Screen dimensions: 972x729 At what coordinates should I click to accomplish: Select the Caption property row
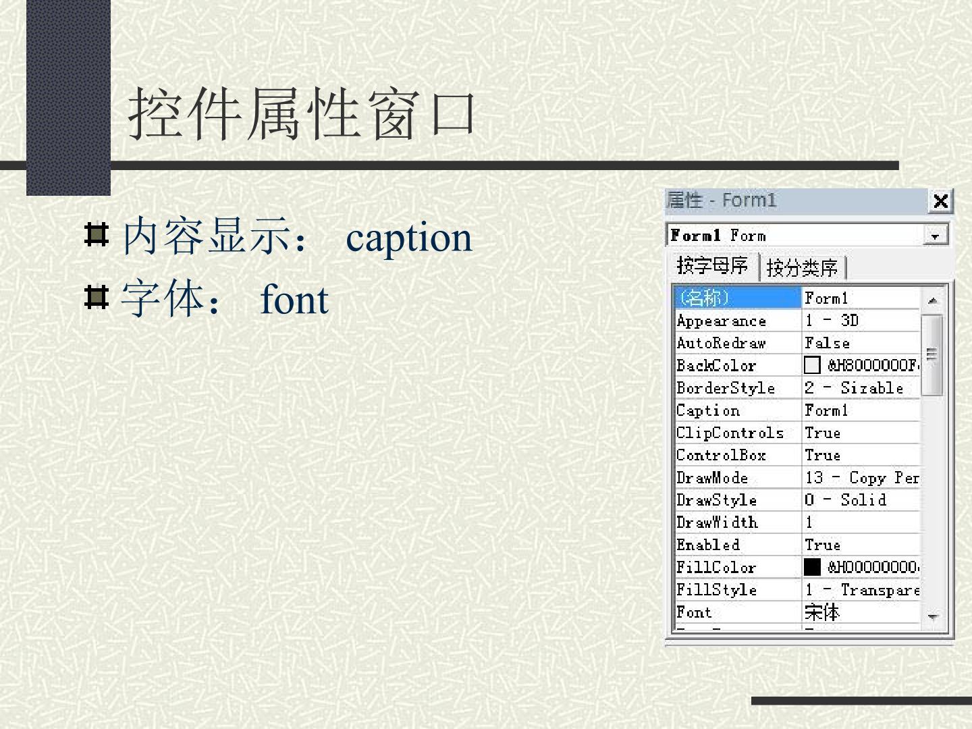point(797,410)
